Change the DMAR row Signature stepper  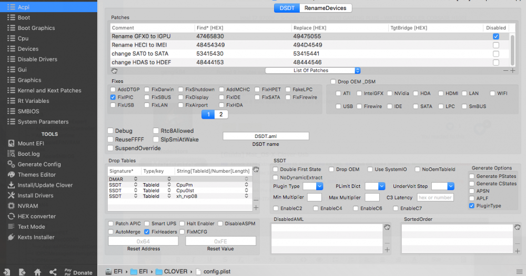click(x=136, y=179)
